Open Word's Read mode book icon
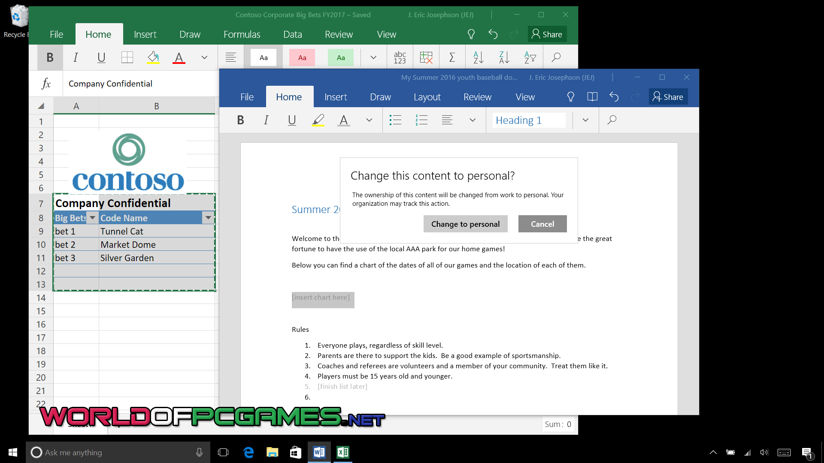This screenshot has height=463, width=824. point(592,97)
